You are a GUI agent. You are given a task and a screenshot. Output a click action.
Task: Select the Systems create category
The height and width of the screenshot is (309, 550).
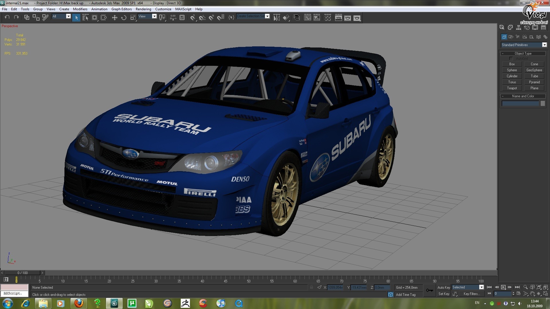545,37
